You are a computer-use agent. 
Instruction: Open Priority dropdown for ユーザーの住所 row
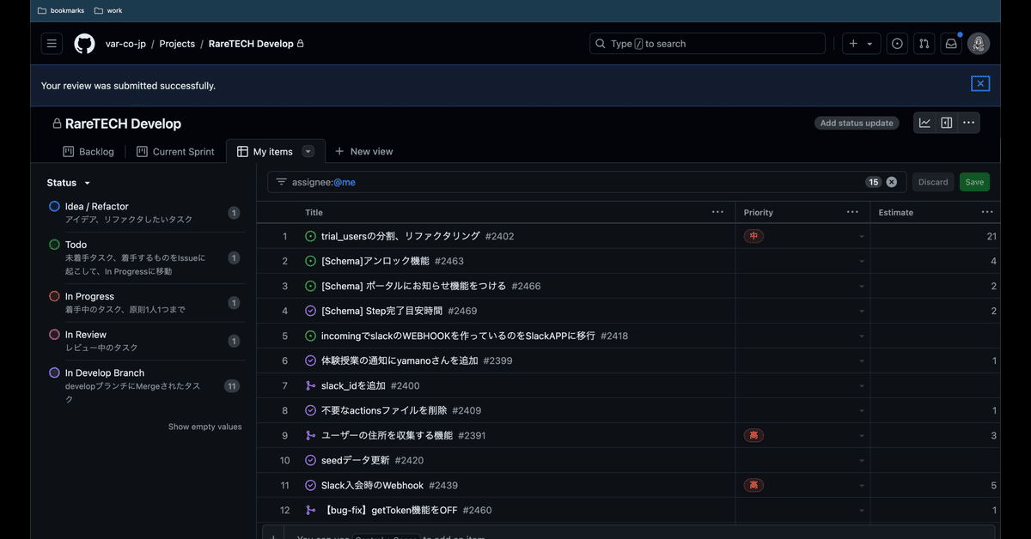pyautogui.click(x=862, y=435)
